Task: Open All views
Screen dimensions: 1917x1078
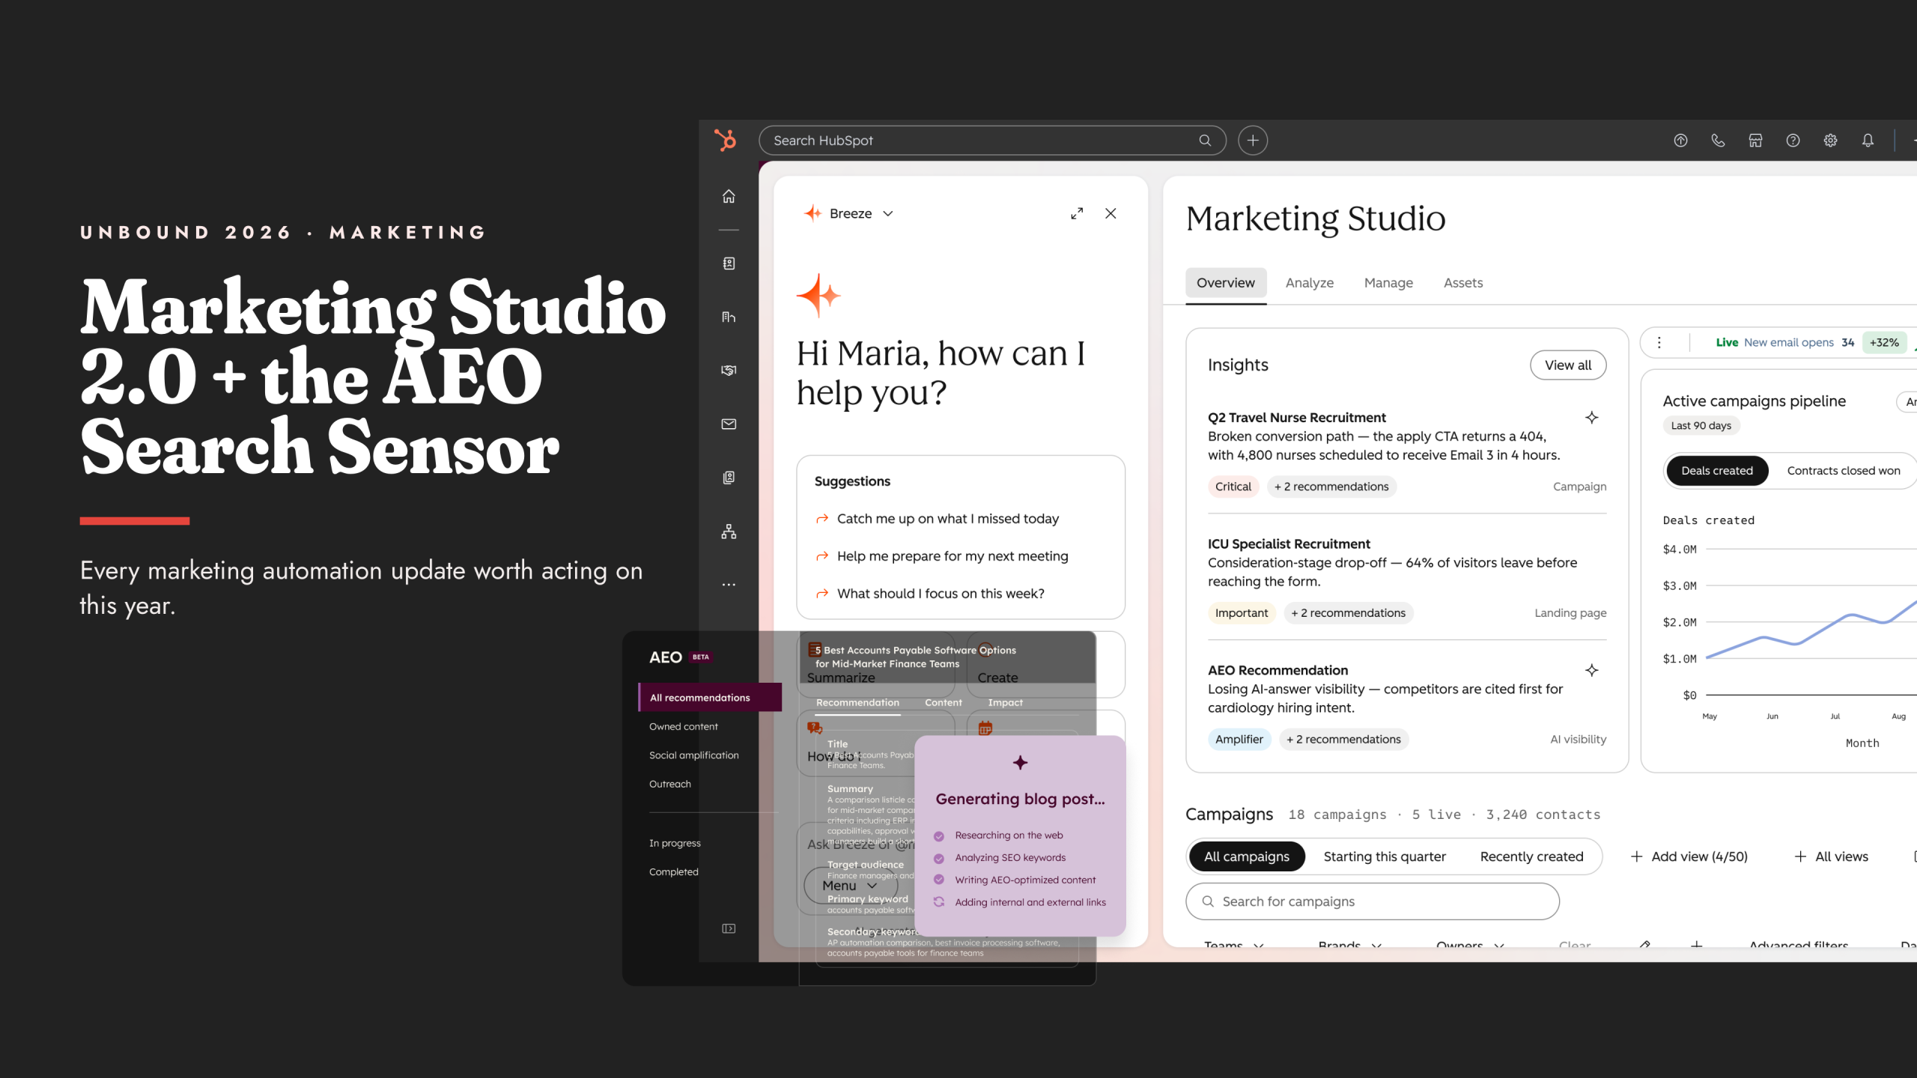Action: point(1832,856)
